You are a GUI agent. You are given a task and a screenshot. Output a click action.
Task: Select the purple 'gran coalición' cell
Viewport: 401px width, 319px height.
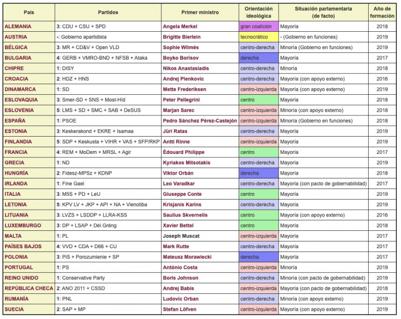click(258, 26)
